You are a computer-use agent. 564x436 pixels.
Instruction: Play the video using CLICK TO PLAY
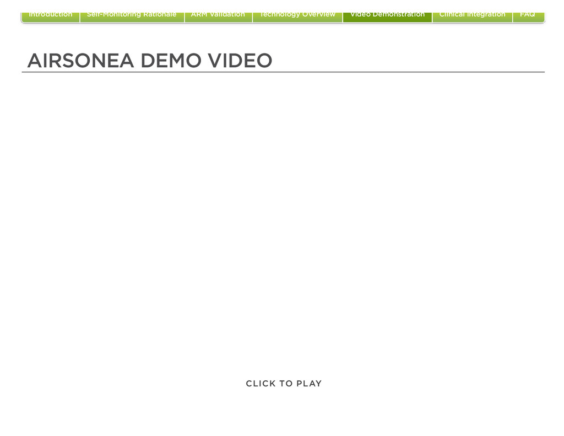coord(284,384)
